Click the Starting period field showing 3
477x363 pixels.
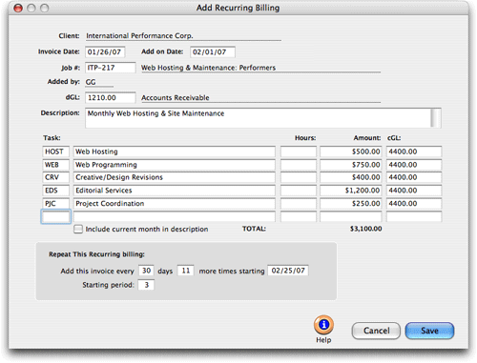146,285
